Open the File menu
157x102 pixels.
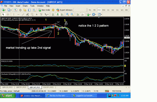(x=6, y=6)
